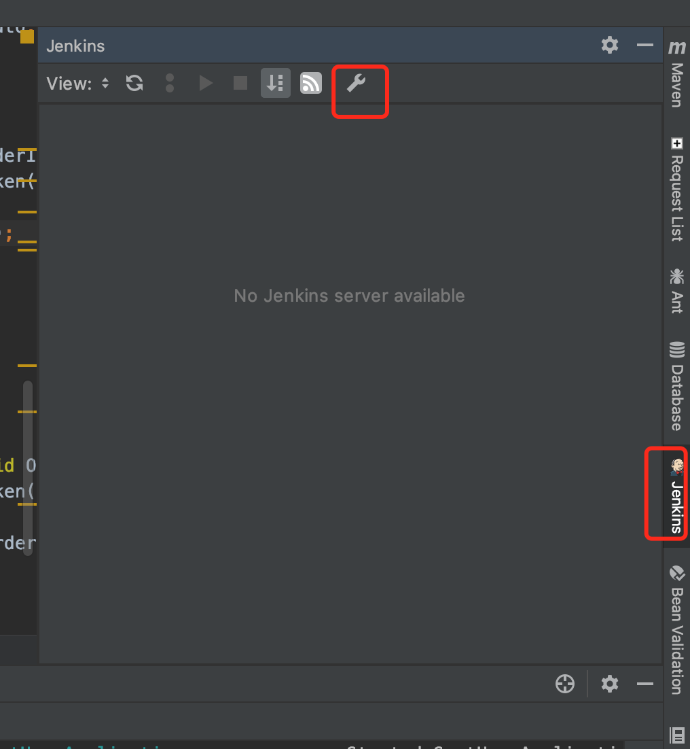
Task: Open the Request List side tab
Action: pyautogui.click(x=676, y=190)
